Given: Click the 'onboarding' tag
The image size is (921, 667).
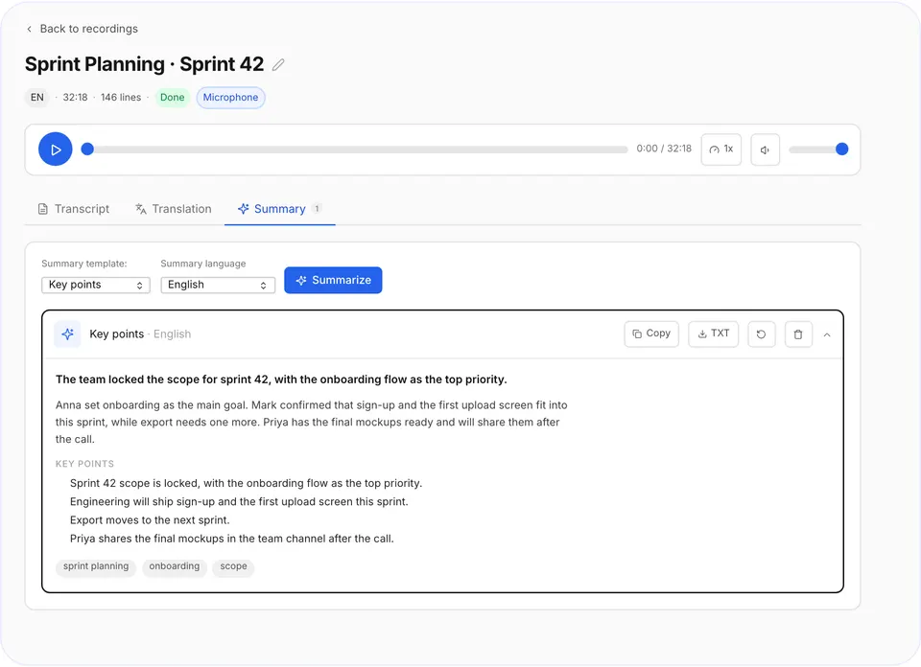Looking at the screenshot, I should coord(175,566).
